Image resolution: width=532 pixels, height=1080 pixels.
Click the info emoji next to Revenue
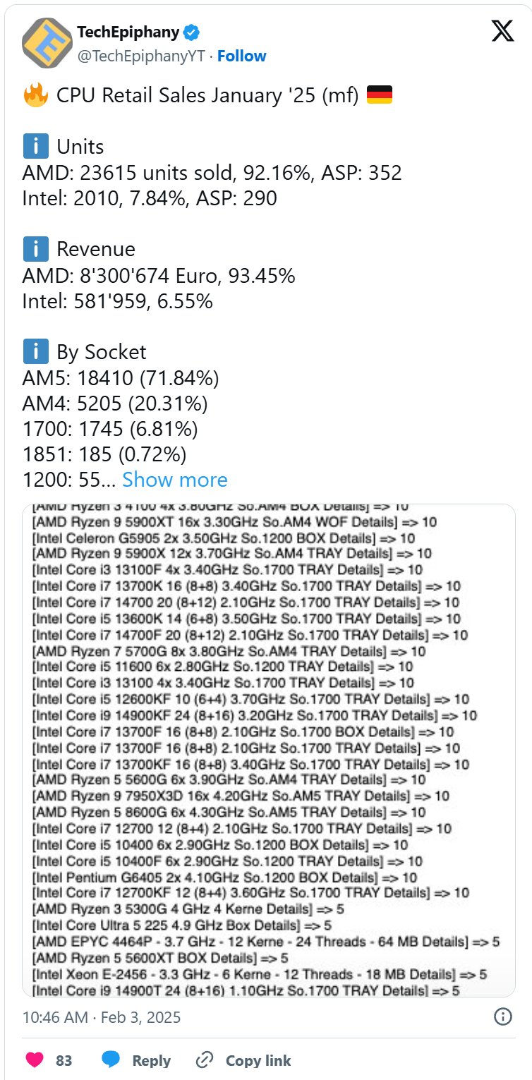click(35, 249)
